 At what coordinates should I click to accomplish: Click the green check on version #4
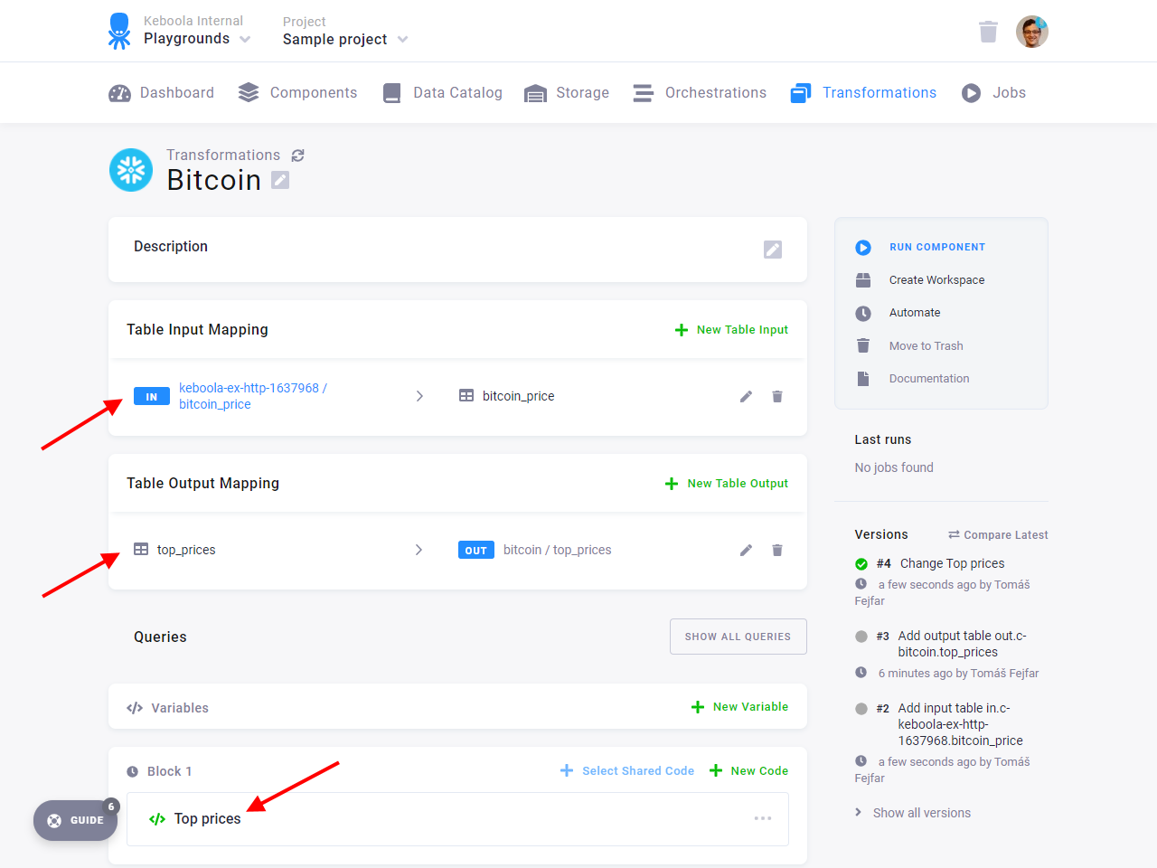pyautogui.click(x=861, y=563)
